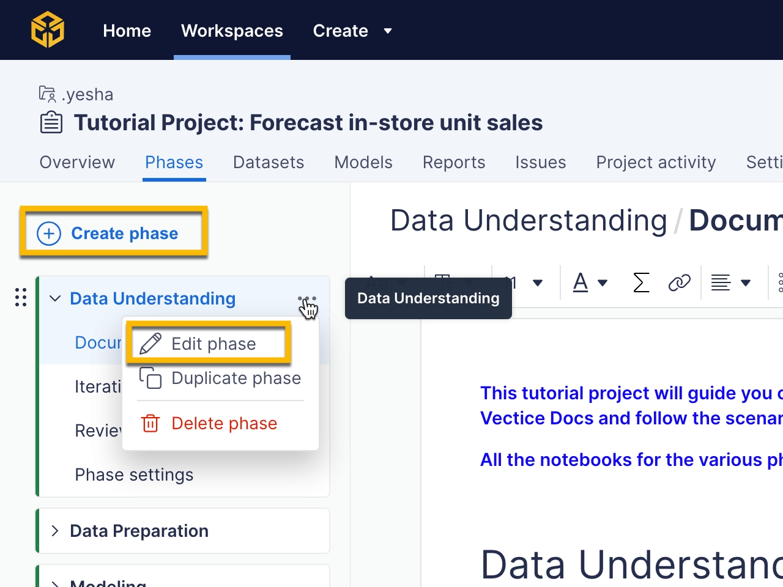Open Phase settings in the sidebar

pos(134,474)
